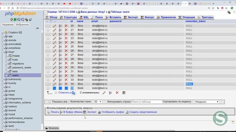Check the checkbox for row id 31
236x132 pixels.
(48, 72)
